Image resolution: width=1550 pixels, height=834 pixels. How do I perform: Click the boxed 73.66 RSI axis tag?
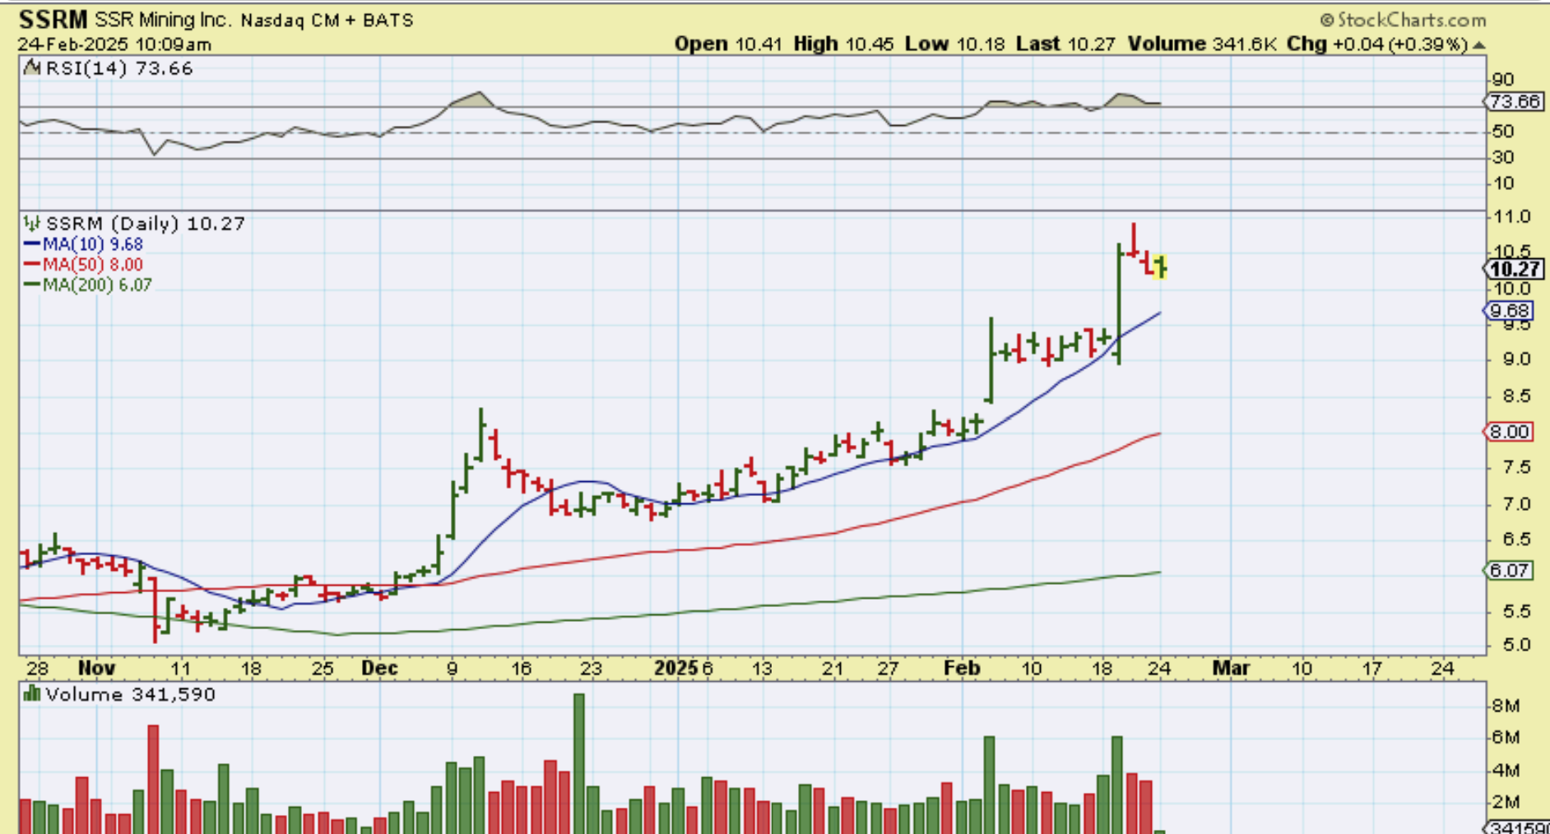coord(1515,102)
